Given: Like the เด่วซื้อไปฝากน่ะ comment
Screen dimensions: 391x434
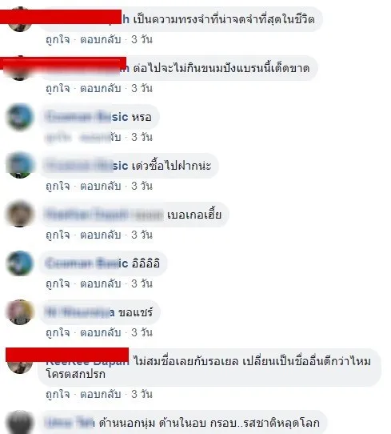Looking at the screenshot, I should coord(58,186).
